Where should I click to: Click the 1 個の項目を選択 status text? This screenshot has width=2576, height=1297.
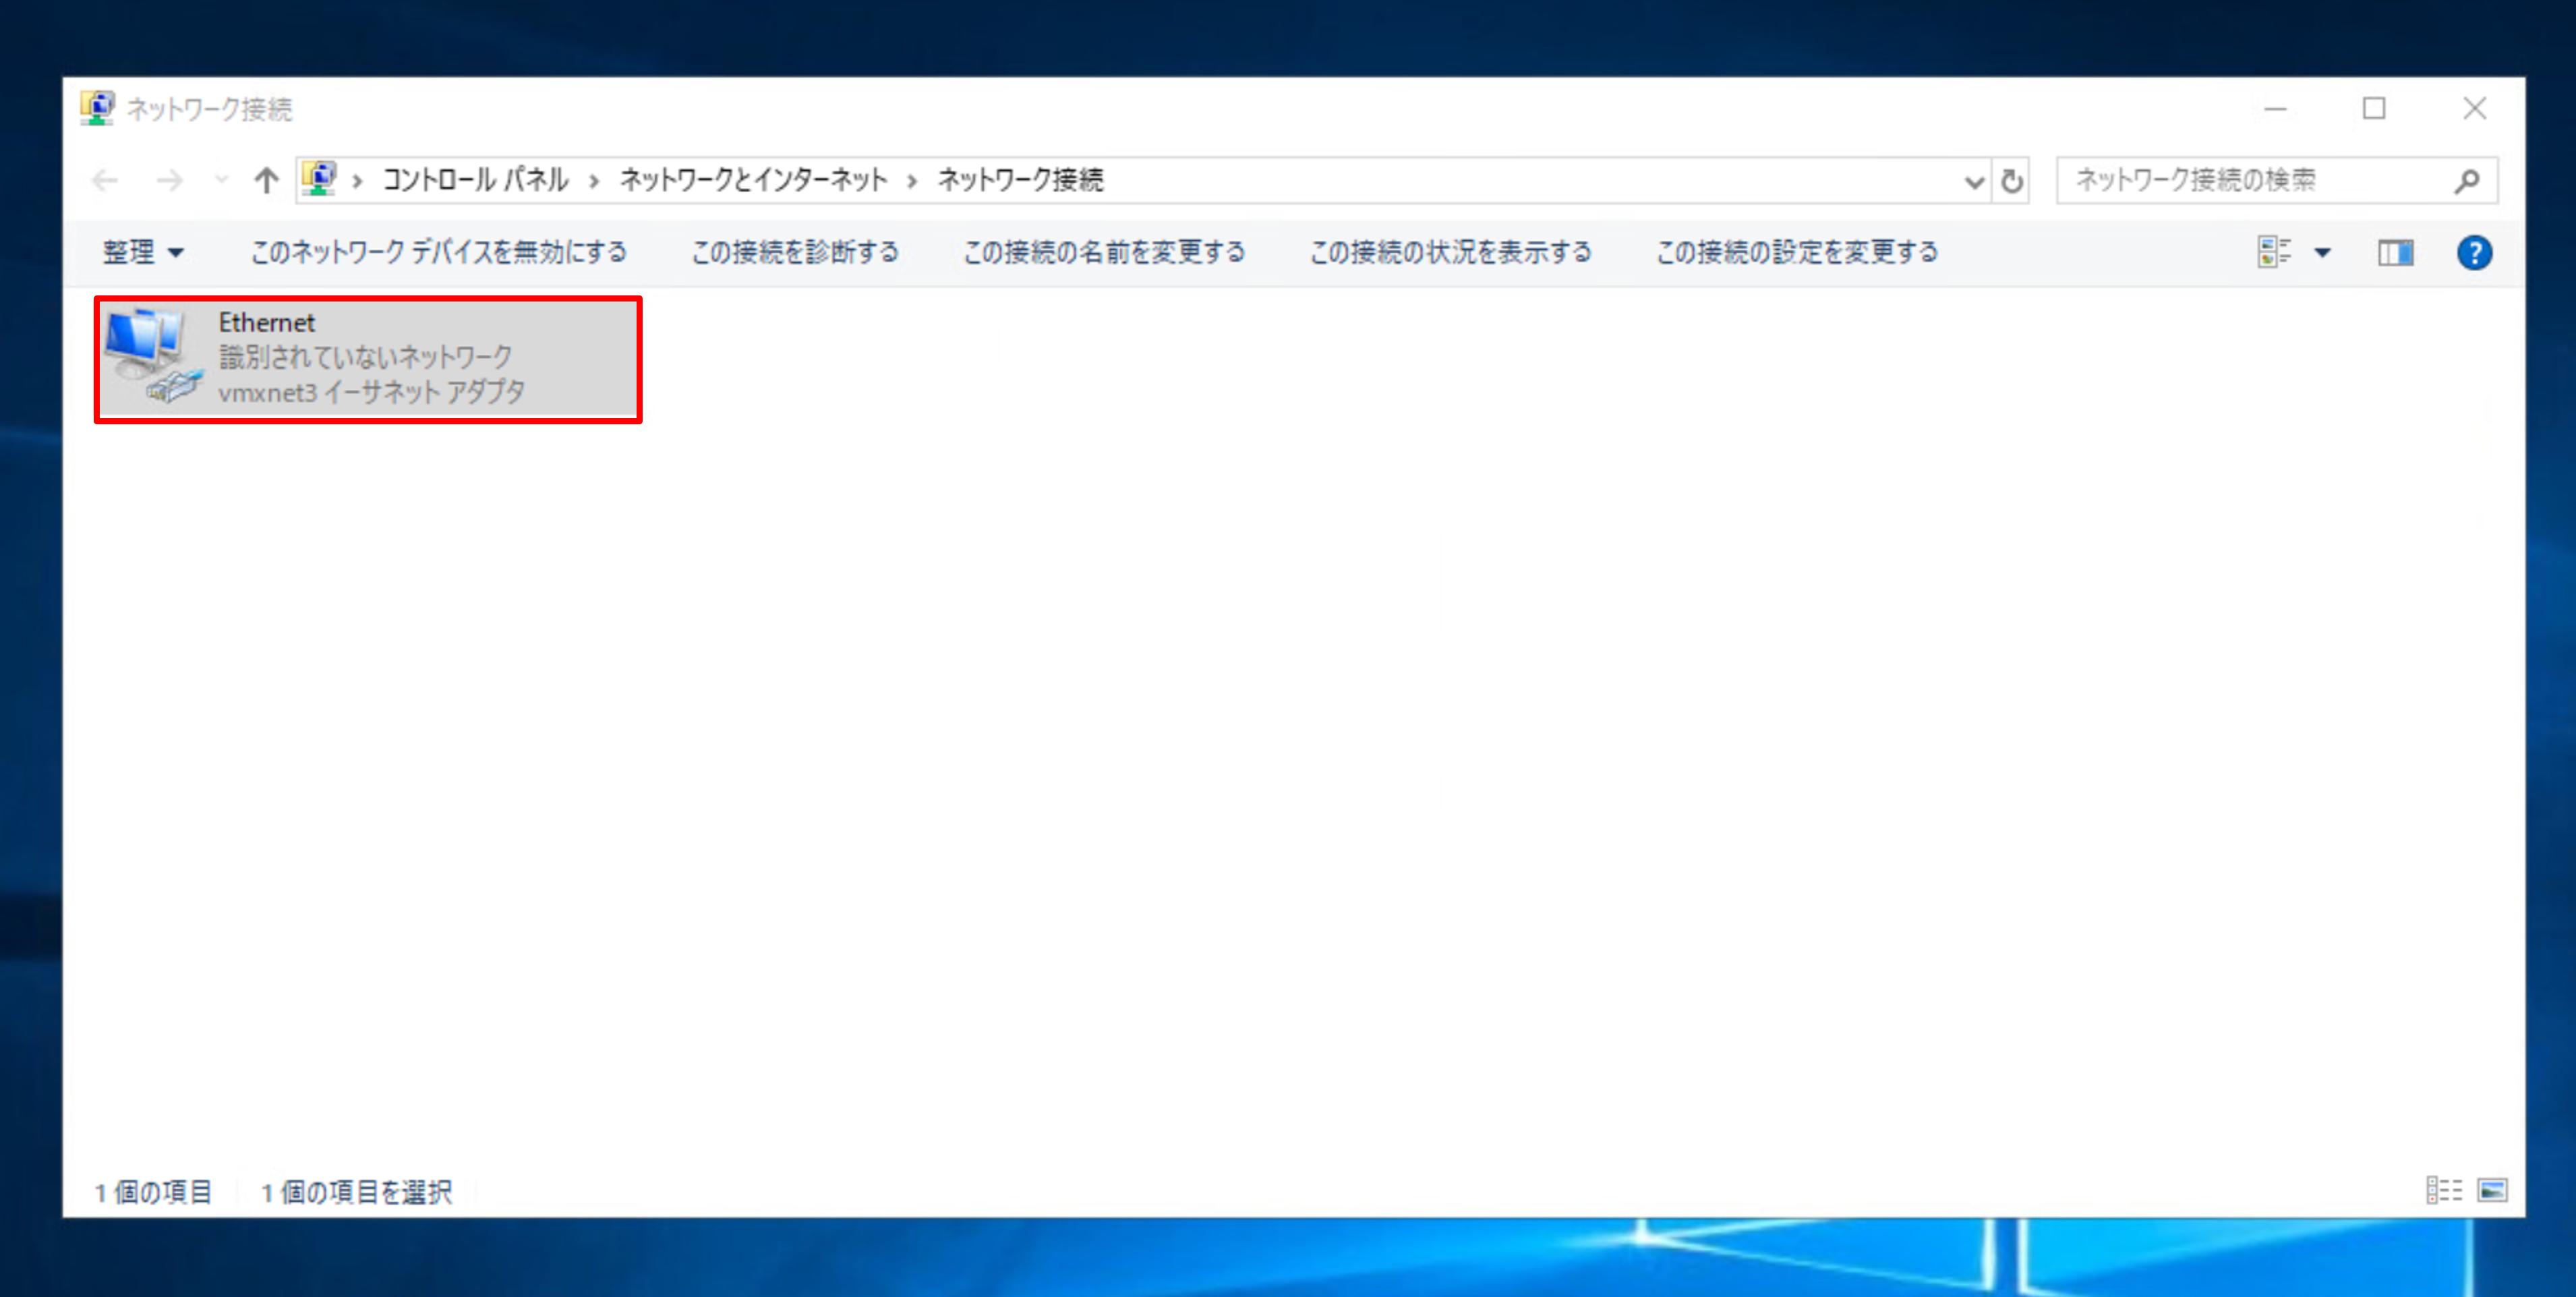tap(356, 1191)
